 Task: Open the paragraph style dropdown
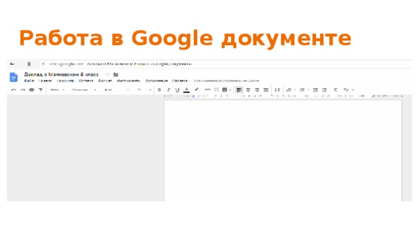(x=84, y=90)
